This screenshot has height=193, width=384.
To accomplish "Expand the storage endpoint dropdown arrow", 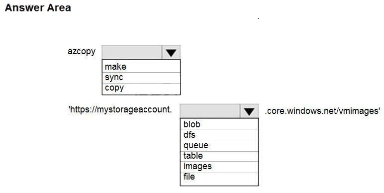I will point(249,111).
